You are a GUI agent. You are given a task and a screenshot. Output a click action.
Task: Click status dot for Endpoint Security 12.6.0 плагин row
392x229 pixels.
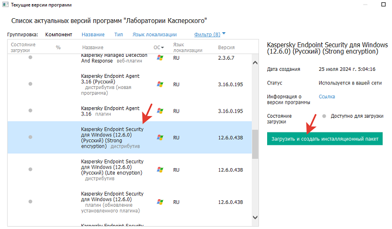(x=30, y=201)
